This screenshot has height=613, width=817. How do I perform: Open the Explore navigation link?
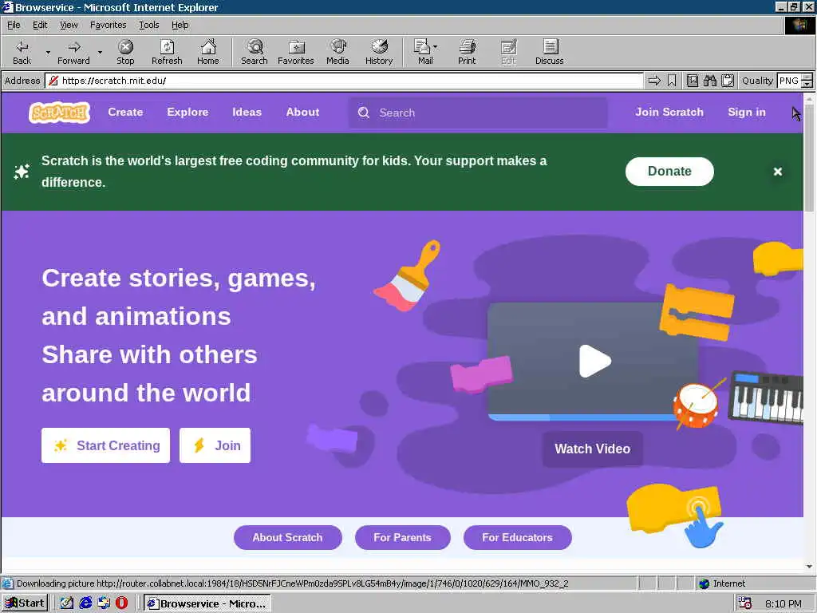pos(187,112)
